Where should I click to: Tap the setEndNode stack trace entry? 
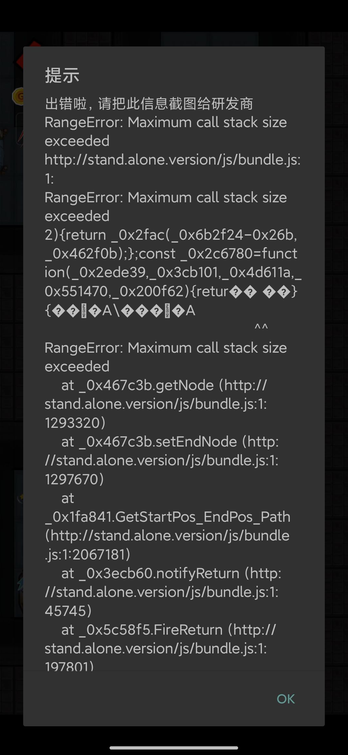click(x=162, y=460)
